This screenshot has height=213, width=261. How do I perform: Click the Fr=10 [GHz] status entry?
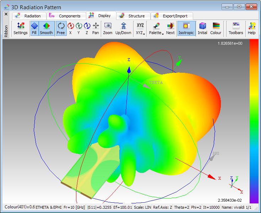click(x=74, y=207)
